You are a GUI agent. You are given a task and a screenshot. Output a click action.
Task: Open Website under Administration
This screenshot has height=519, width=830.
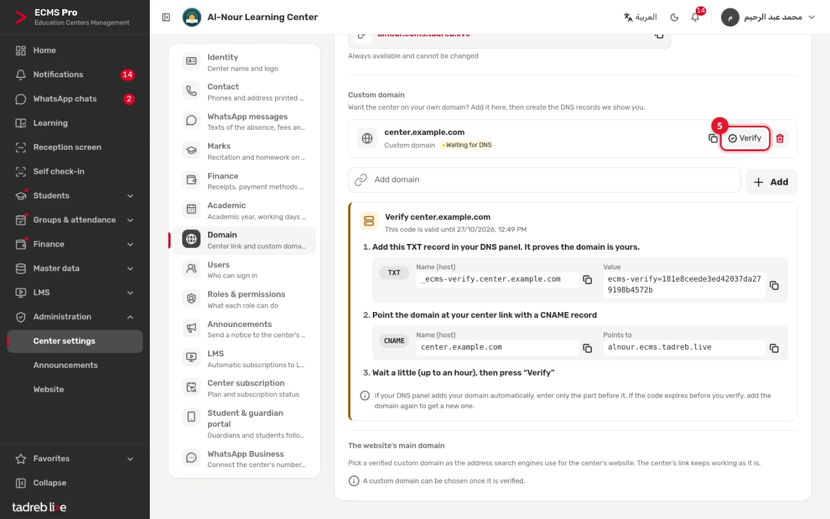coord(75,389)
